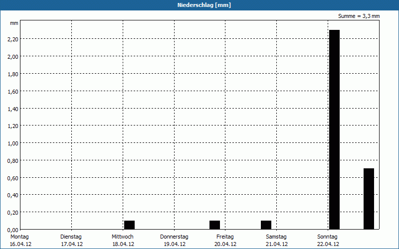This screenshot has width=399, height=249.
Task: Click the date 21.04.12
Action: 277,244
